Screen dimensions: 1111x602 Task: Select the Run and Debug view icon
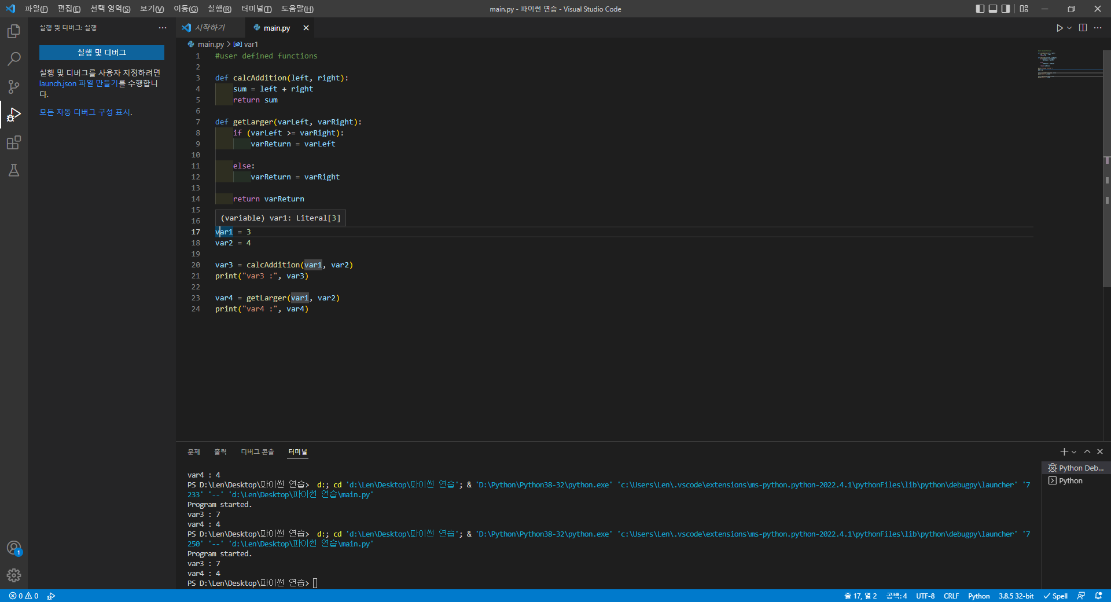(14, 115)
